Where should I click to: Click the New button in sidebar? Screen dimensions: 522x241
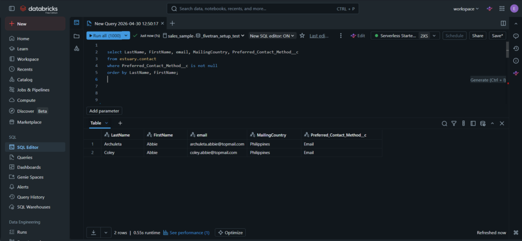click(35, 23)
